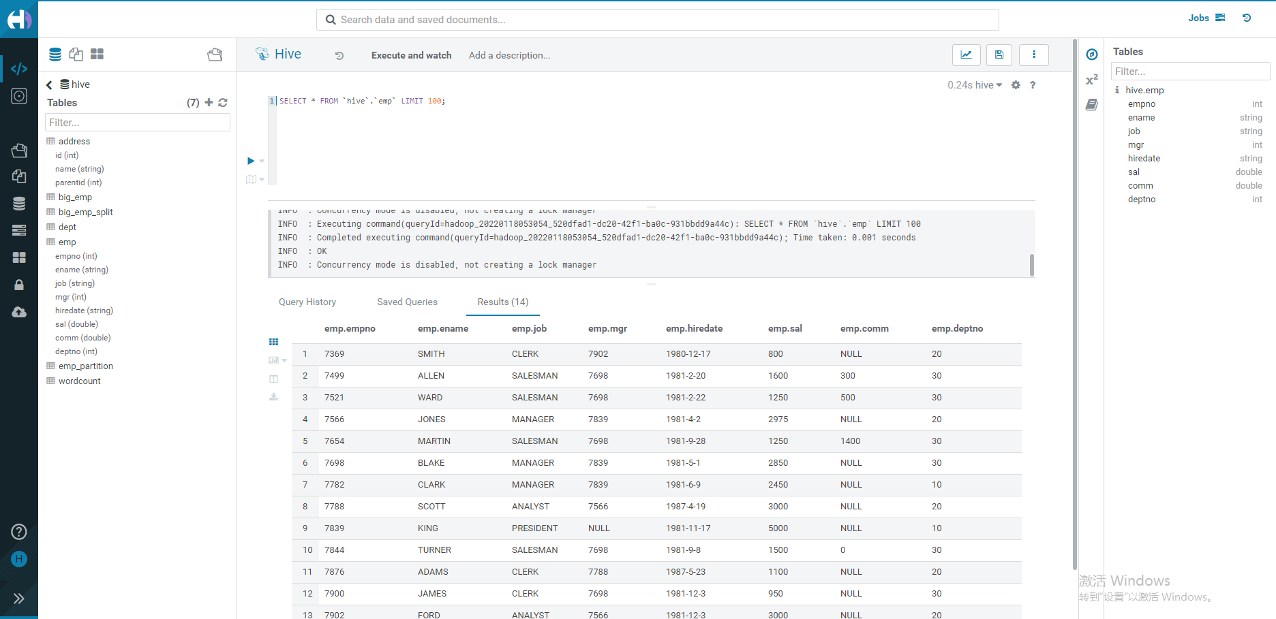Screen dimensions: 1276x619
Task: Open the editor settings gear icon
Action: (1016, 85)
